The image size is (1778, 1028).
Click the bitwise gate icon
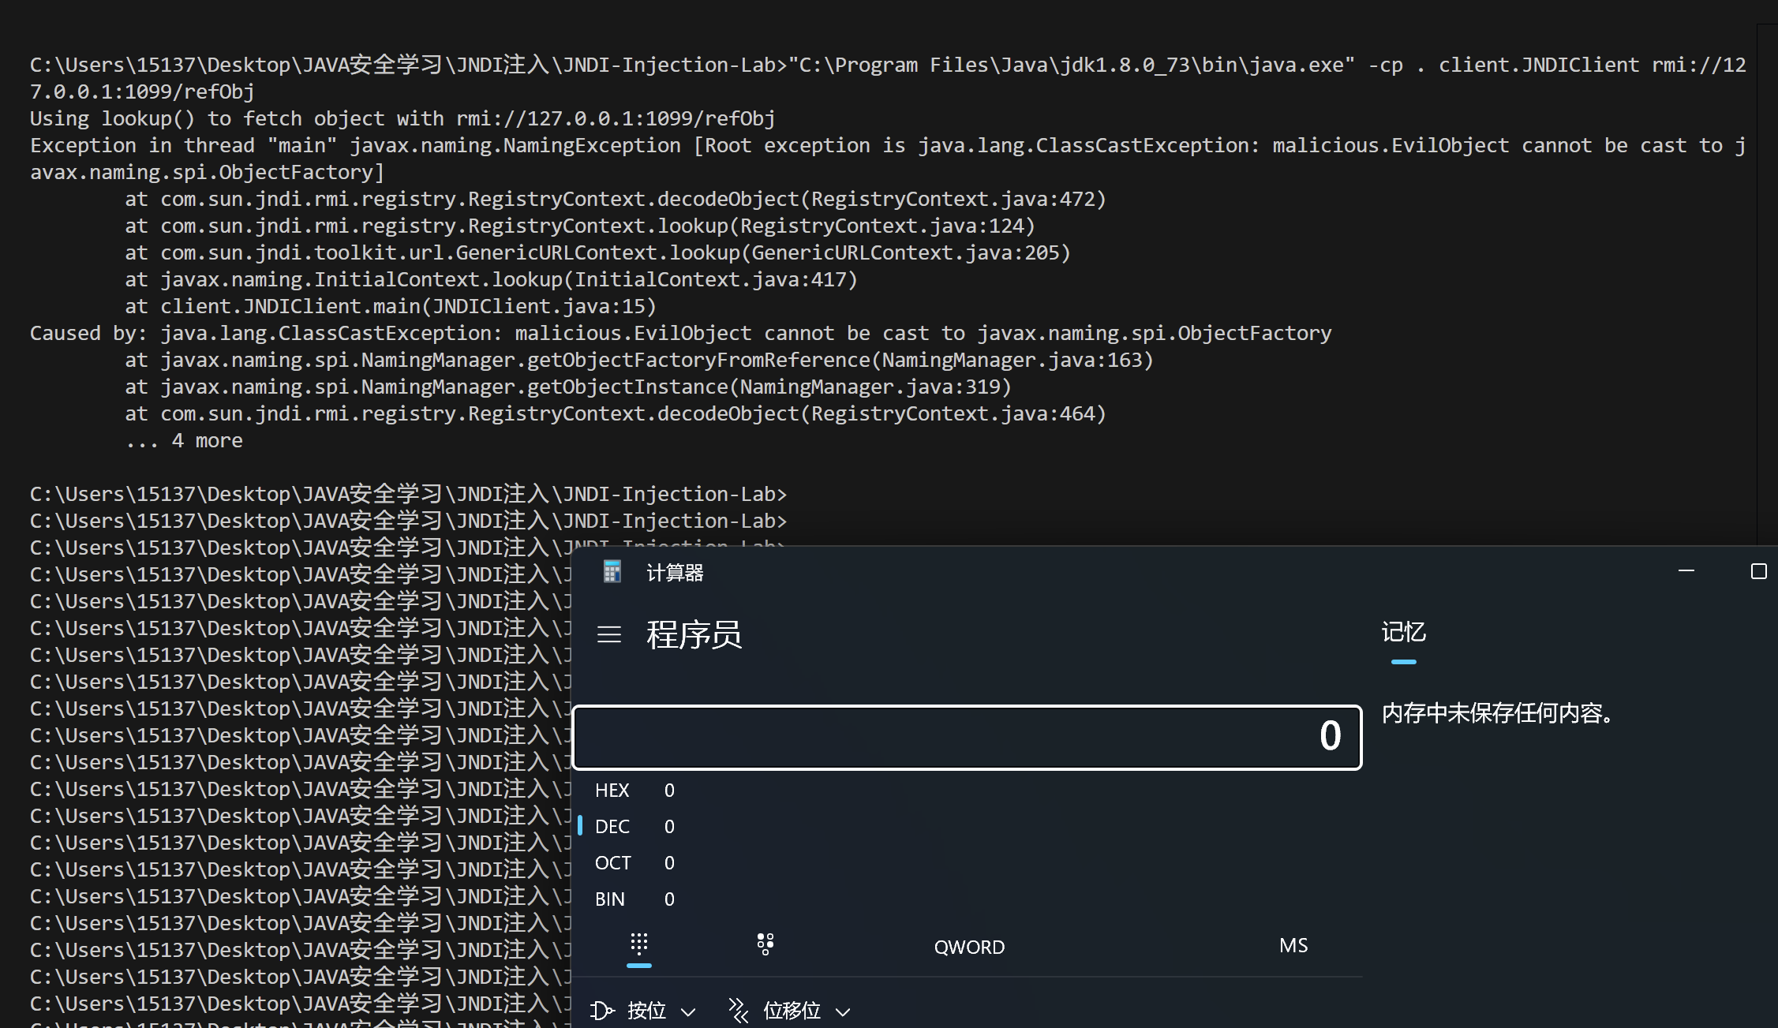(602, 1011)
